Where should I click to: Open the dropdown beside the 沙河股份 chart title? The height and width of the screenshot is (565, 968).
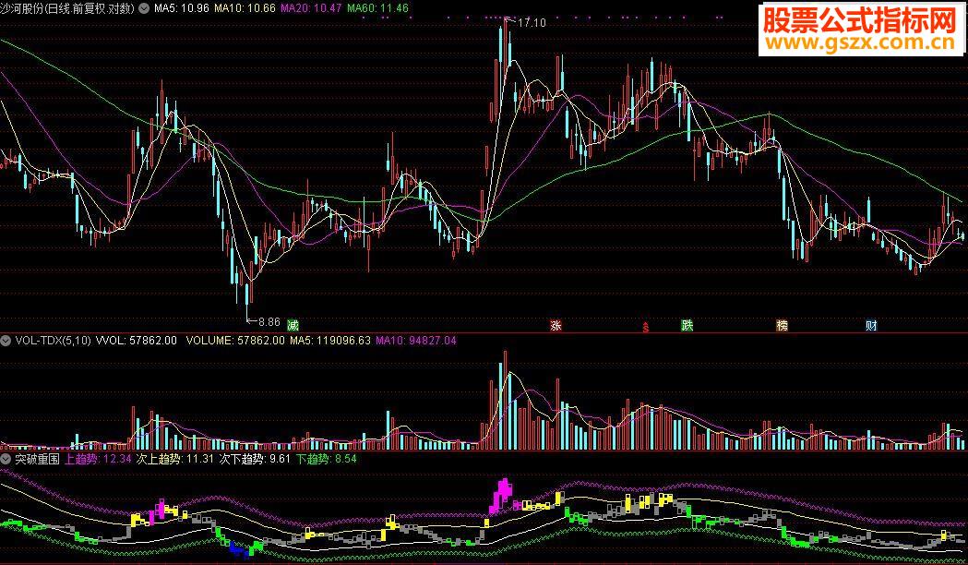coord(144,8)
